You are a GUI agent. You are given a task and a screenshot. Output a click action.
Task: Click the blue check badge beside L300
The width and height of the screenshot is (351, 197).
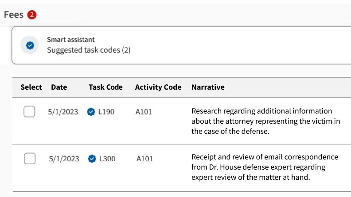coord(92,159)
